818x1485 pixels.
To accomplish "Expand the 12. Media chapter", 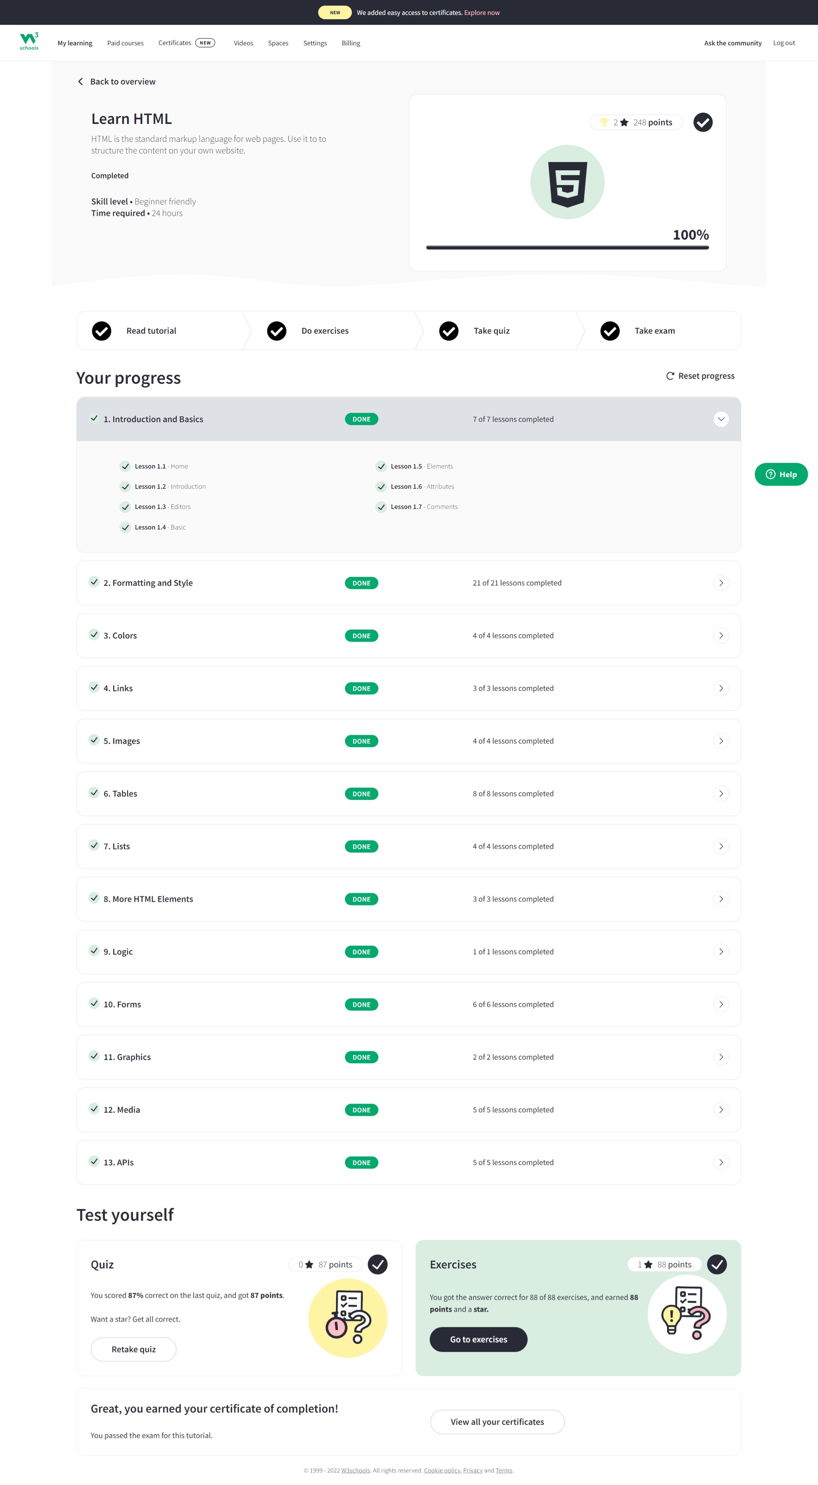I will (x=721, y=1109).
